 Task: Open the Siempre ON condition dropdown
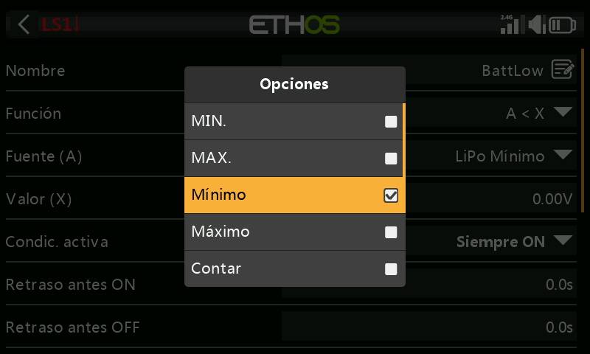coord(491,241)
